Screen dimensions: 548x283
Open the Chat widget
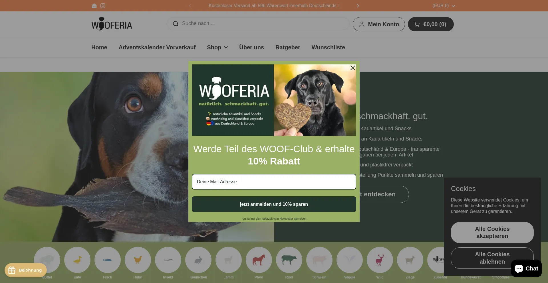pyautogui.click(x=526, y=268)
